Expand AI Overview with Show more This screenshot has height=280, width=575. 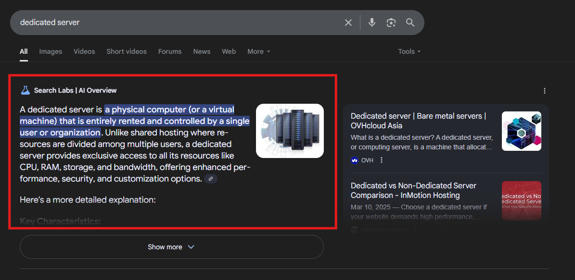(x=172, y=247)
